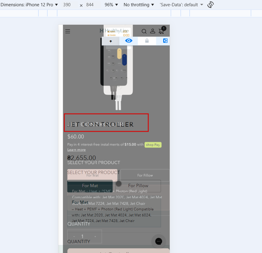This screenshot has height=253, width=262.
Task: Click the Learn more link
Action: click(77, 150)
